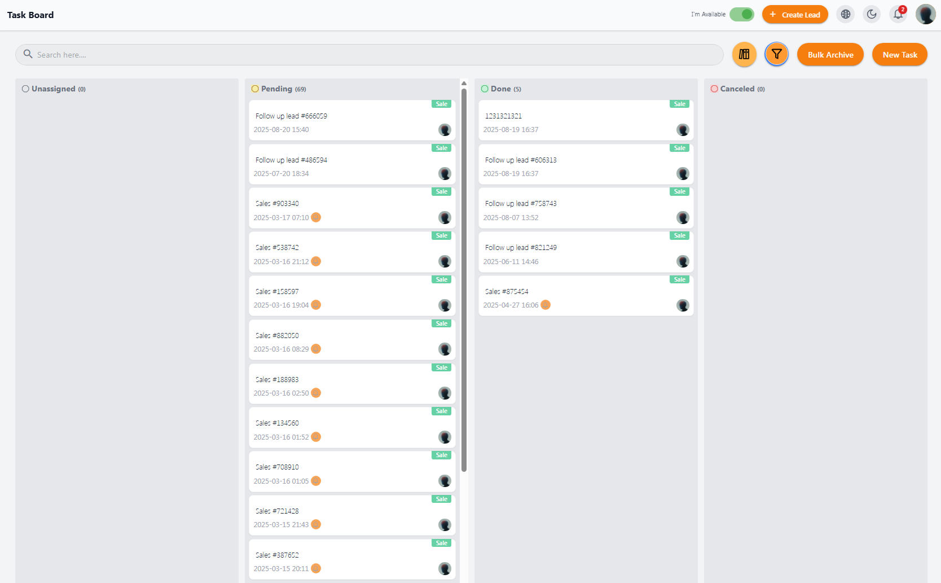Click assignee avatar on Follow up lead #606313
The height and width of the screenshot is (583, 941).
[x=683, y=174]
